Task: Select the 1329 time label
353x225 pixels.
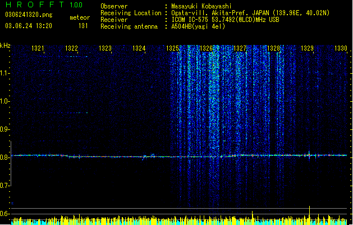Action: point(308,48)
